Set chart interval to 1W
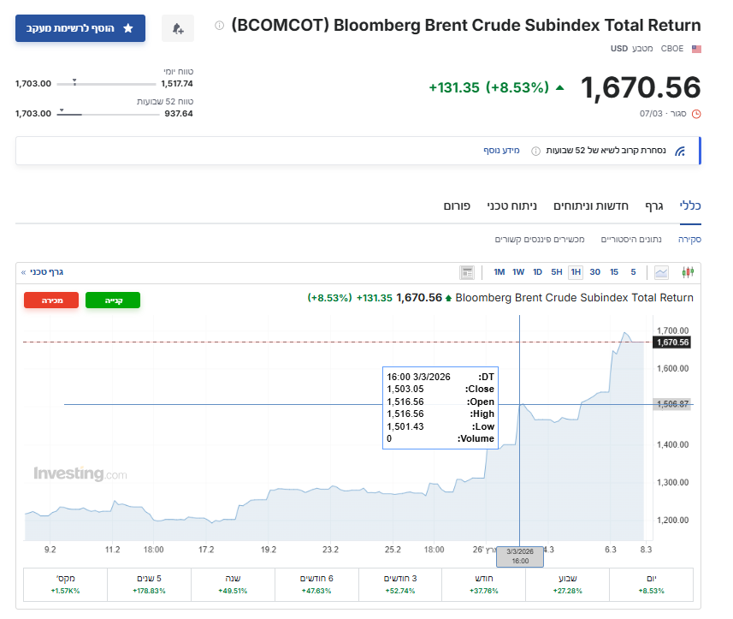Viewport: 733px width, 619px height. click(518, 272)
